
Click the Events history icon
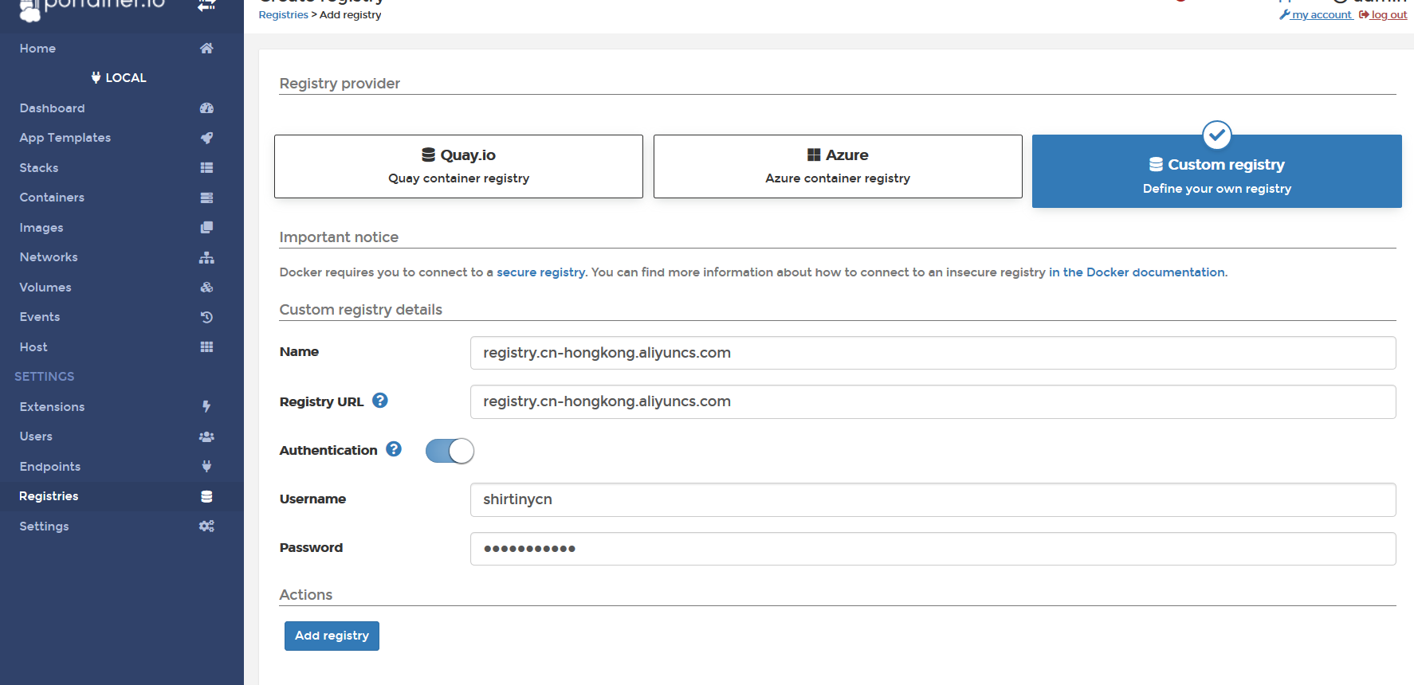point(206,317)
